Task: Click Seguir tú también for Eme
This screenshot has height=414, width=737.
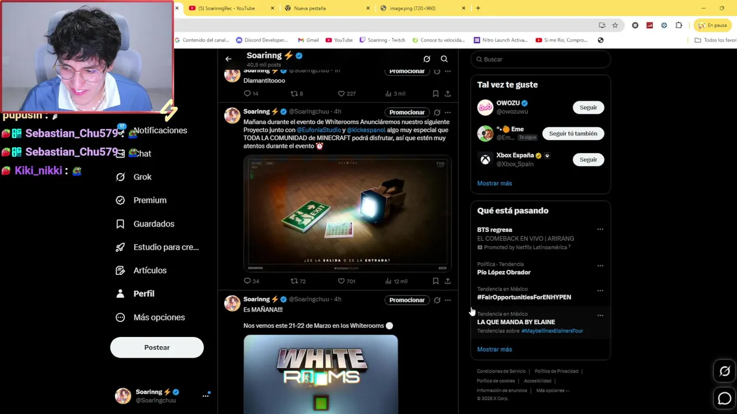Action: [x=573, y=133]
